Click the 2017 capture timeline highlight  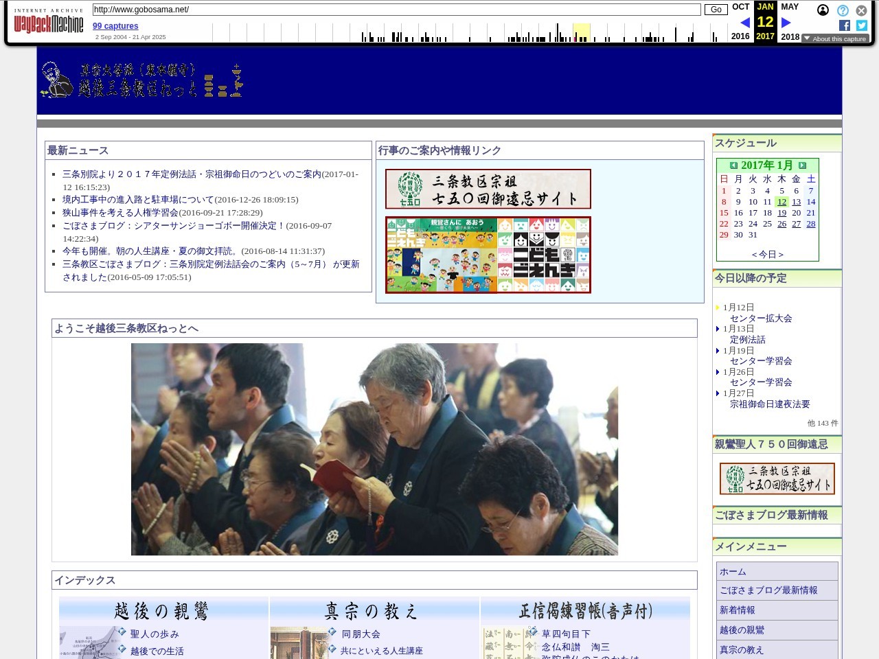coord(581,33)
